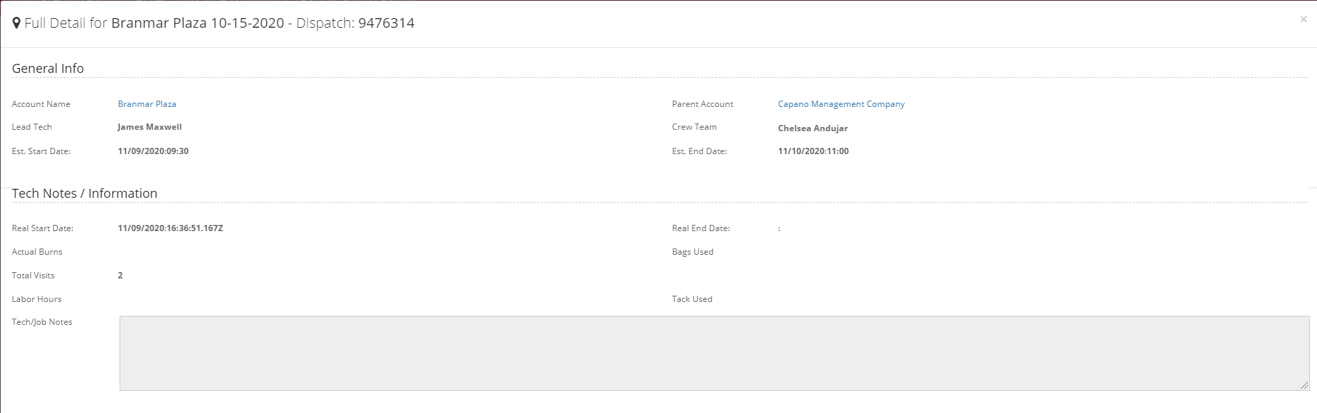Click the Est. Start Date label

(x=41, y=151)
